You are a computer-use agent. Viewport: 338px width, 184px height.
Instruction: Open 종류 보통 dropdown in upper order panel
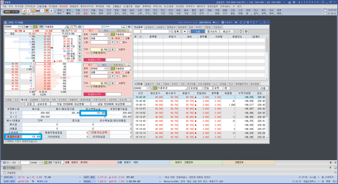click(109, 38)
